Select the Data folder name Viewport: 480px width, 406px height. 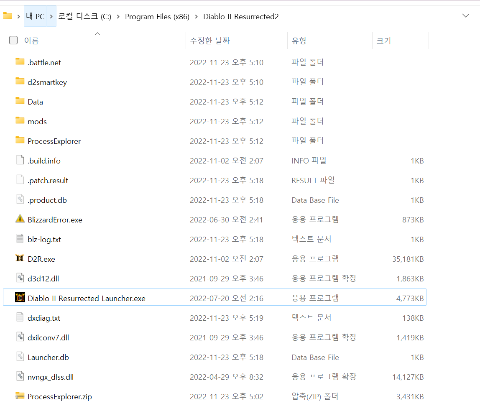35,102
